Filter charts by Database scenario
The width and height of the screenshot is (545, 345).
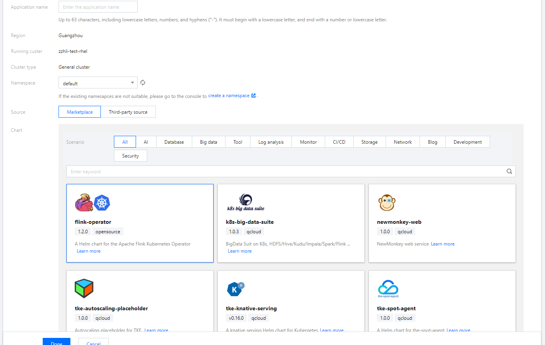pyautogui.click(x=174, y=142)
